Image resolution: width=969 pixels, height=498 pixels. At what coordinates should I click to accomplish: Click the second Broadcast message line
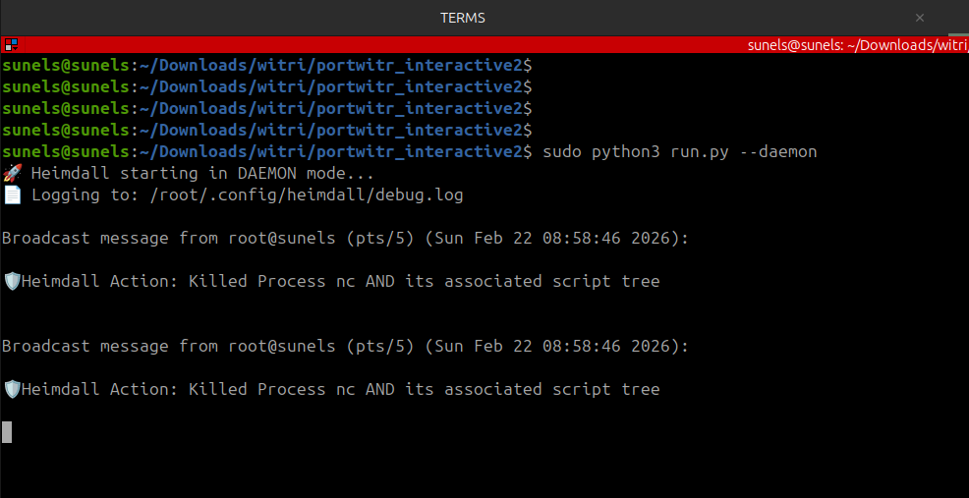click(345, 347)
